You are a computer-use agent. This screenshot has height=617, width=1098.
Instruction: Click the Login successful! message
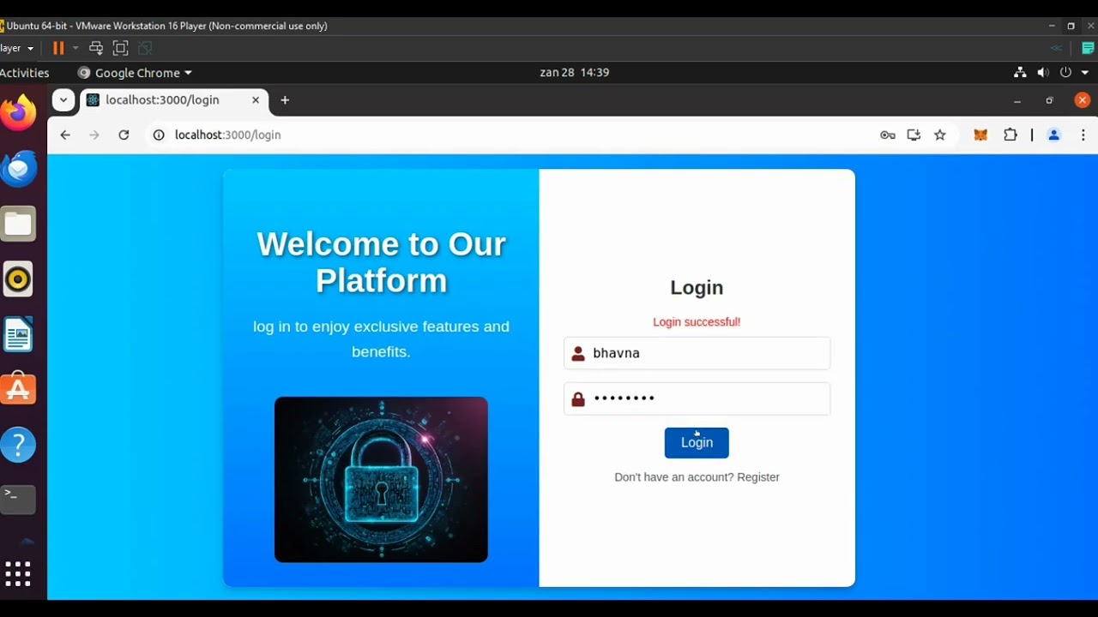697,322
